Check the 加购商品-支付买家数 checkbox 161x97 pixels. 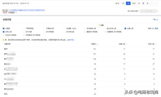(x=24, y=35)
